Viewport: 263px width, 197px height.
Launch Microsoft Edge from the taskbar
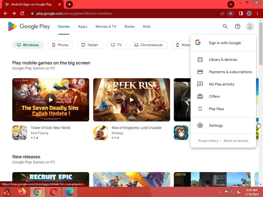click(69, 192)
